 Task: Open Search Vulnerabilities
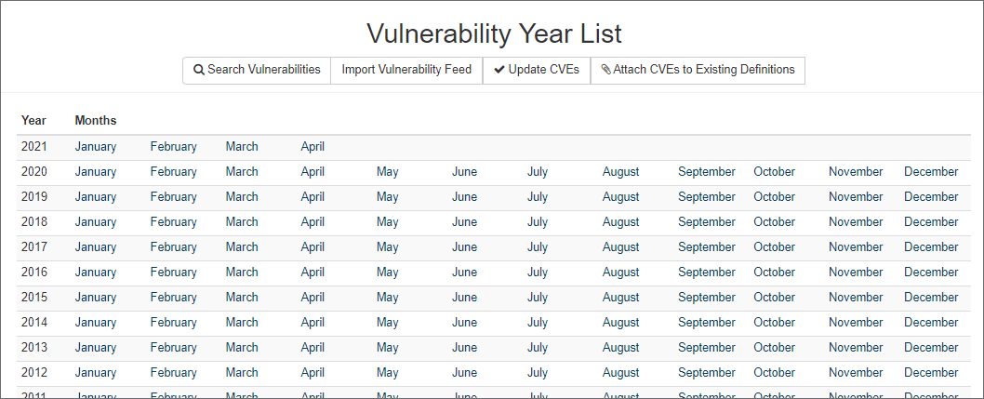pyautogui.click(x=257, y=70)
